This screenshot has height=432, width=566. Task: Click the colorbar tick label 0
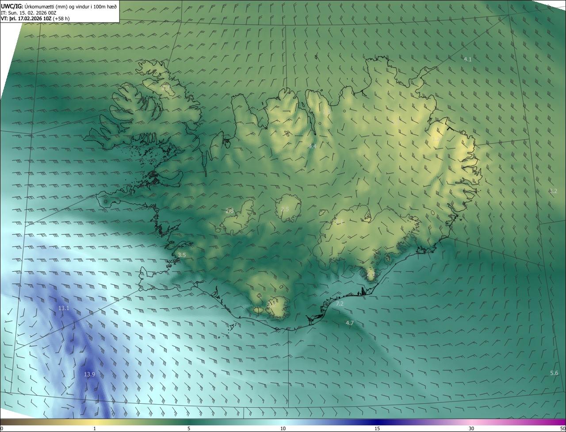click(1, 429)
